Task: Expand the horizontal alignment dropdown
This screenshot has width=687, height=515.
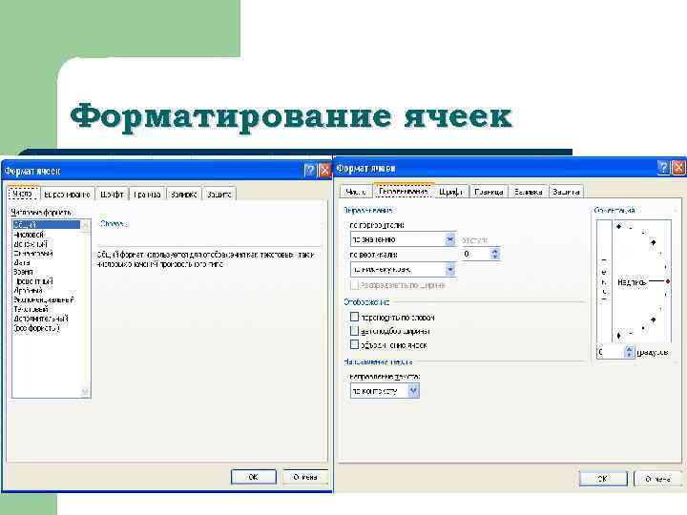Action: pos(450,239)
